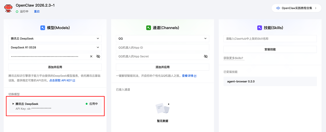Click the 已接入通道 section label
326x132 pixels.
[123, 90]
